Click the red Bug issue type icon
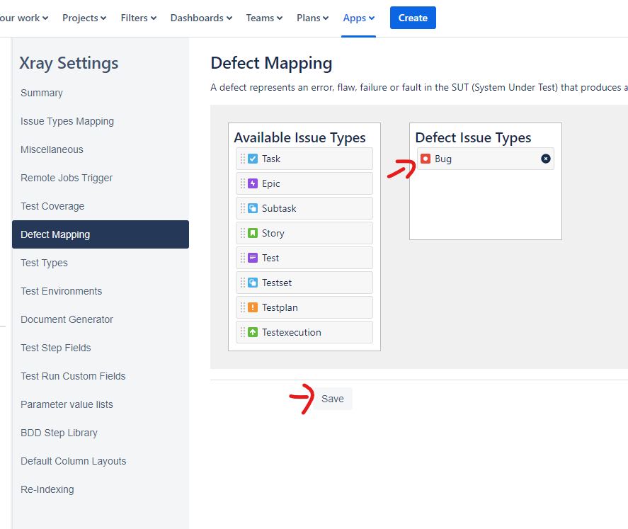628x529 pixels. click(x=426, y=159)
